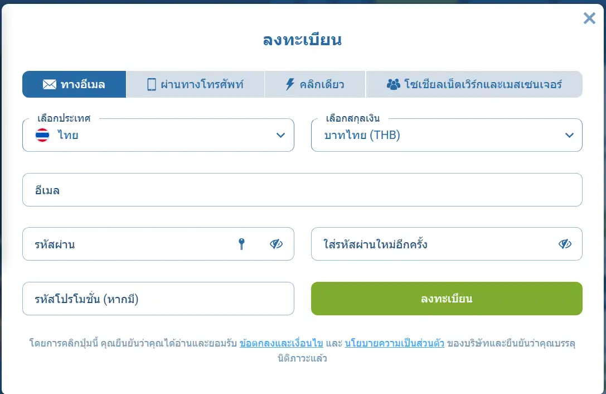This screenshot has height=394, width=606.
Task: Expand the เลือกประเทศ country dropdown arrow
Action: (280, 135)
